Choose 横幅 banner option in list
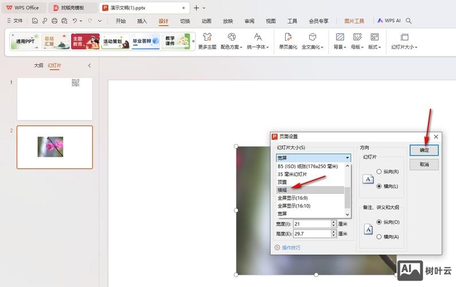Screen dimensions: 456x287 pos(310,190)
